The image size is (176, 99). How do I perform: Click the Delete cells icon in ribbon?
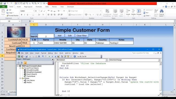click(x=133, y=11)
